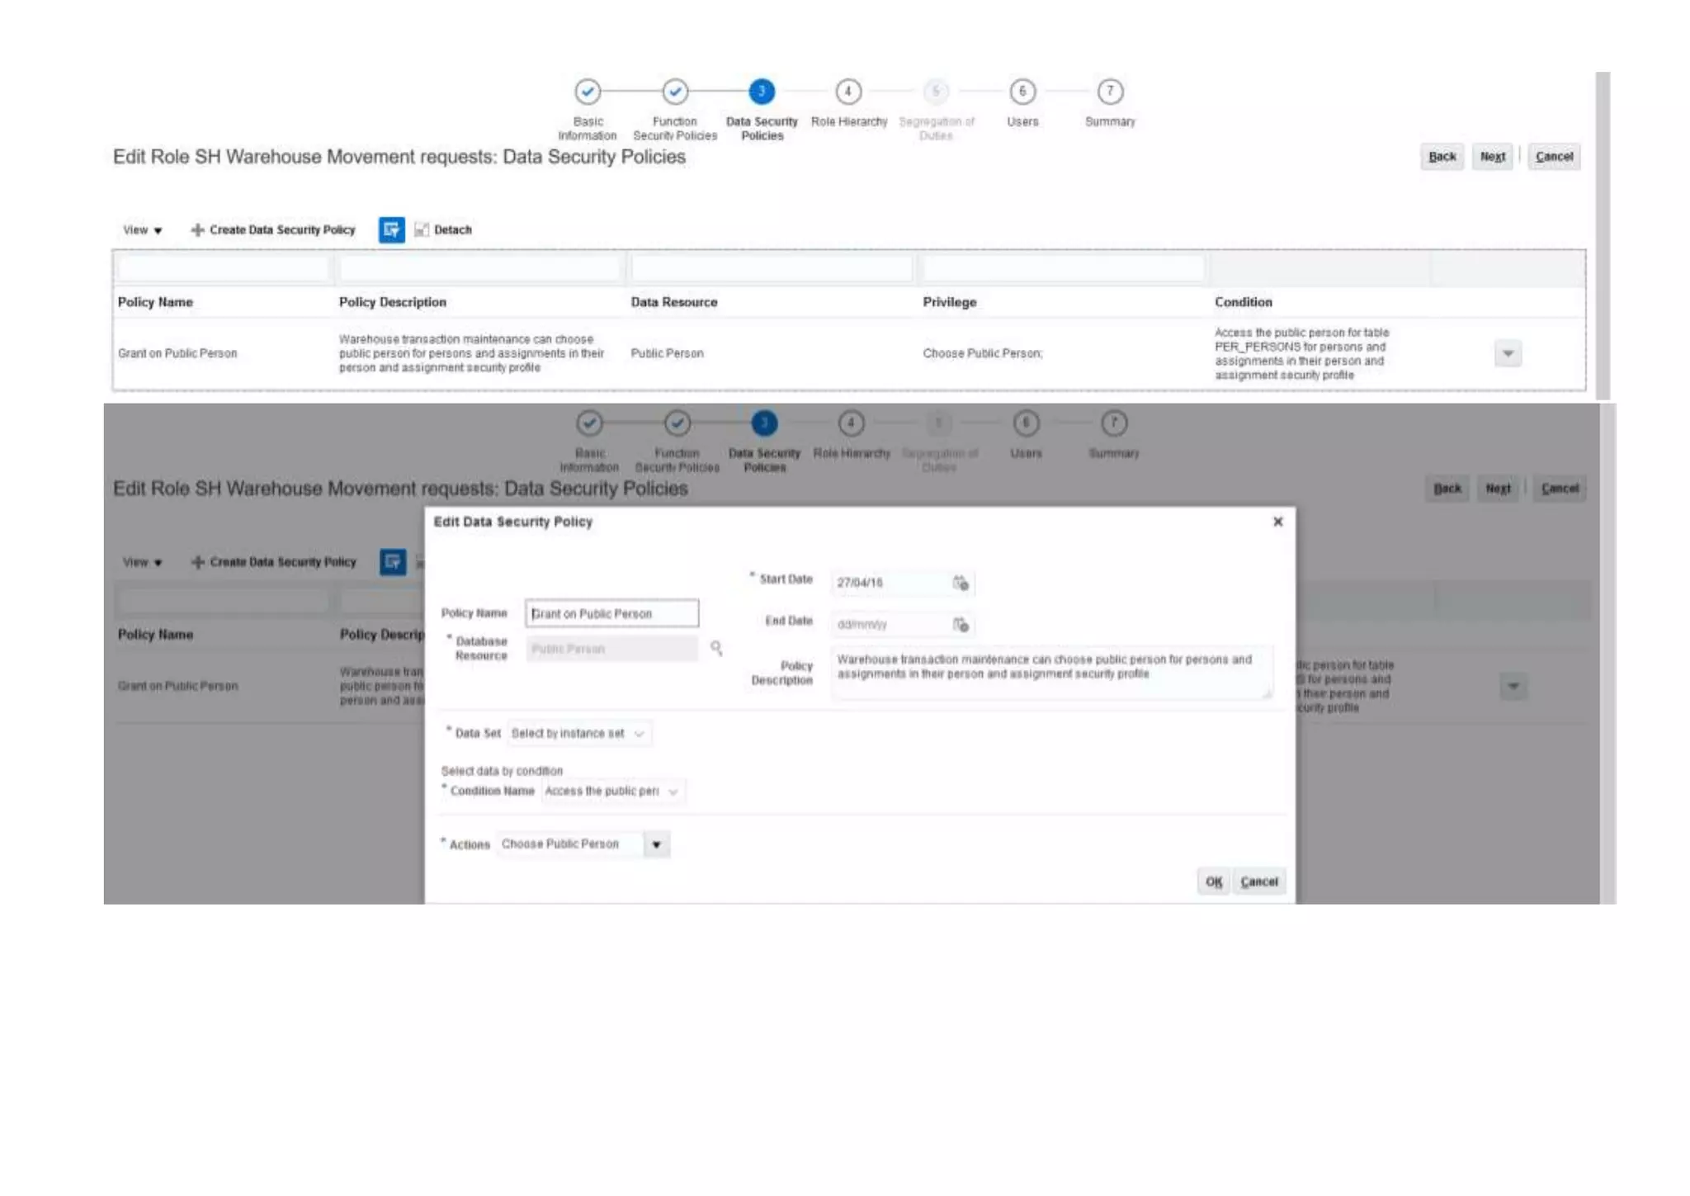Click the blue Query By Example icon in the top toolbar

(391, 229)
